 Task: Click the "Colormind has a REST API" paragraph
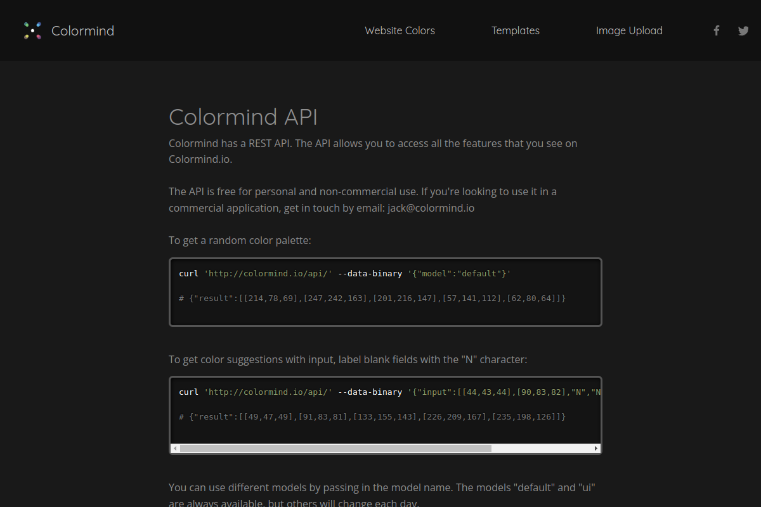[373, 151]
